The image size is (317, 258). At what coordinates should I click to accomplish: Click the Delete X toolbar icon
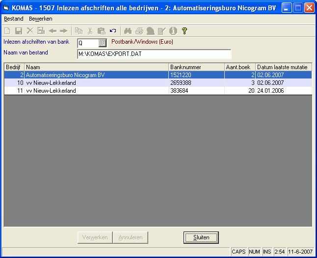(30, 31)
